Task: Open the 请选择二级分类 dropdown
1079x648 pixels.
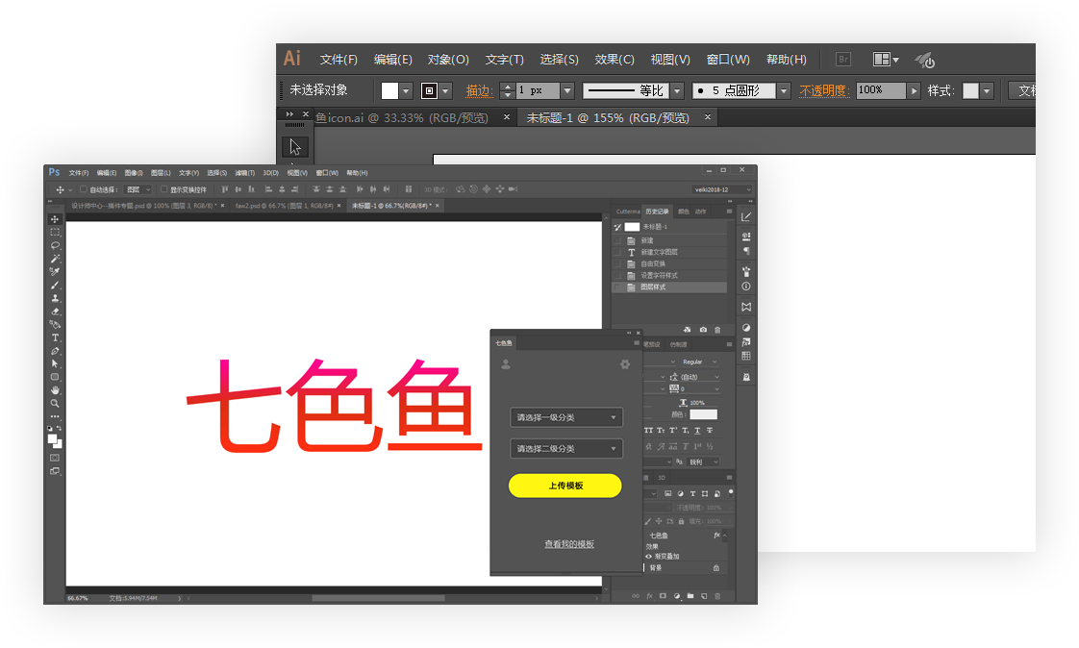Action: click(566, 449)
